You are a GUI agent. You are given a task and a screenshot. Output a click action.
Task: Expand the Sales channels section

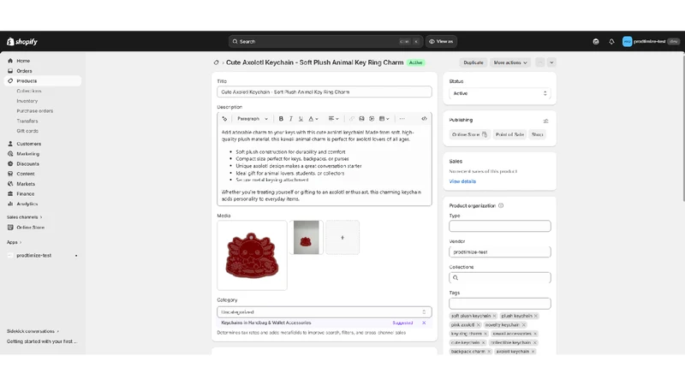coord(25,217)
